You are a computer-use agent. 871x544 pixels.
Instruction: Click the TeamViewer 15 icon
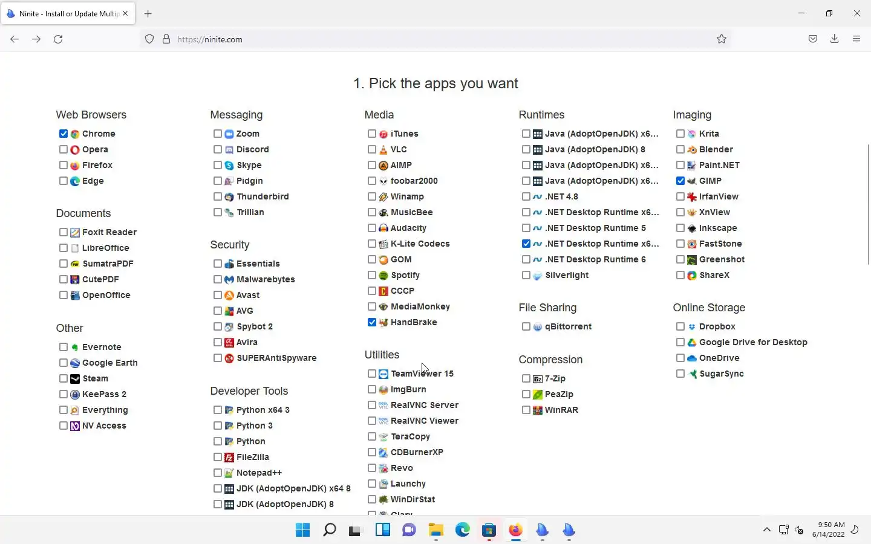point(383,374)
